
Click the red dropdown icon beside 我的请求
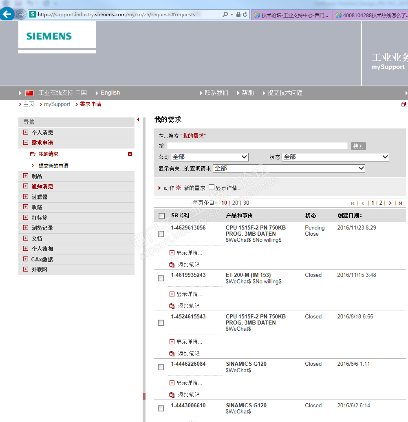coord(130,154)
